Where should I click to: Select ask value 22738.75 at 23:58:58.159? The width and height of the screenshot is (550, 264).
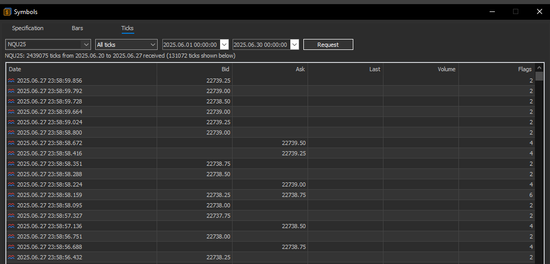click(x=293, y=195)
